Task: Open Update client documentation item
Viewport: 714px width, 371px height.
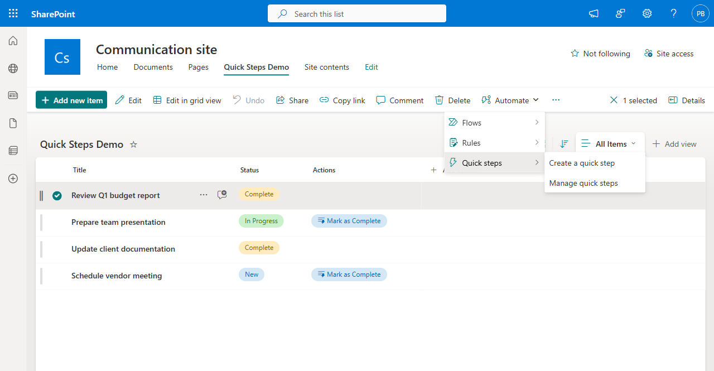Action: click(x=123, y=249)
